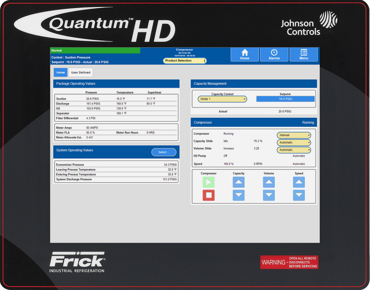370x290 pixels.
Task: Click Discharge pressure 151.4 PSIG
Action: (93, 104)
